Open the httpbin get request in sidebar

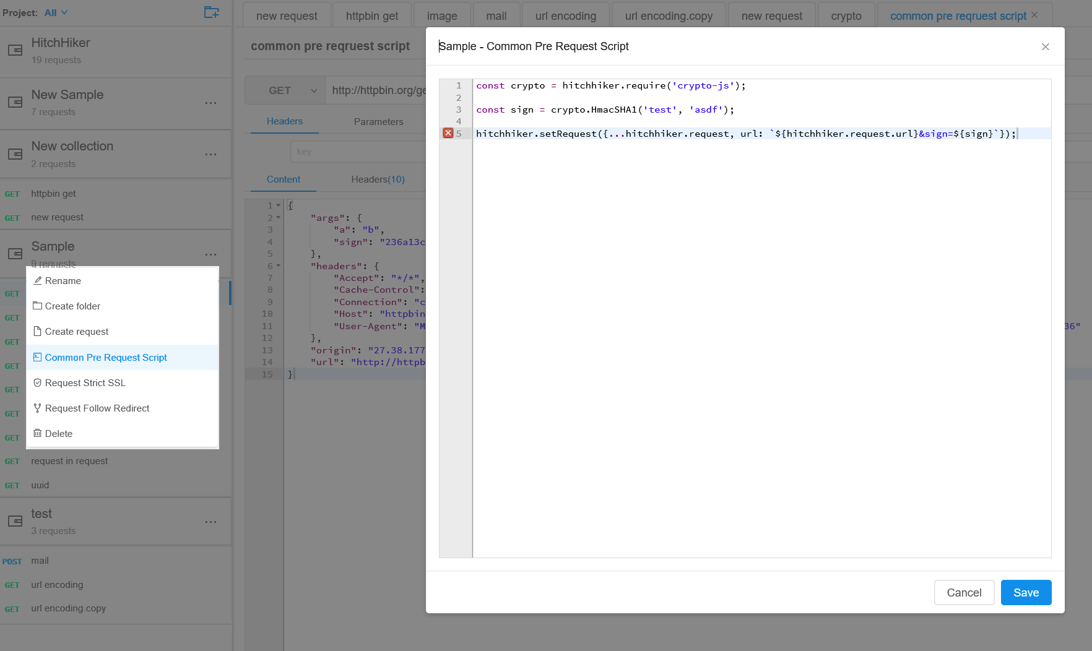click(116, 194)
